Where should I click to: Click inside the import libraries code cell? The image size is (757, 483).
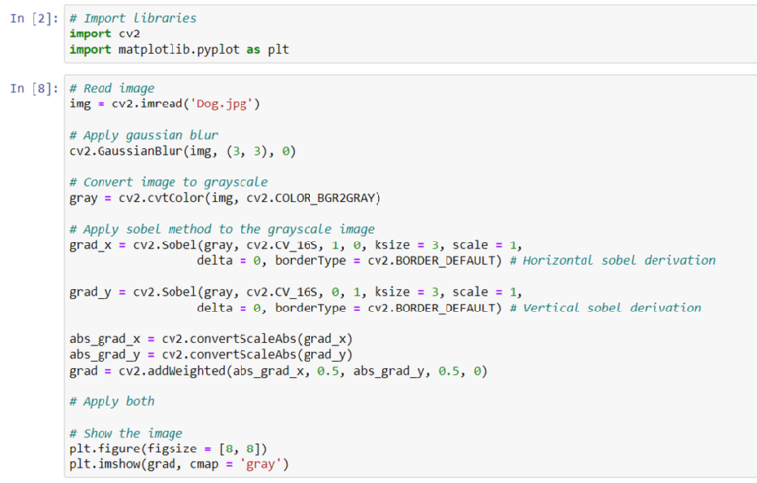coord(394,34)
